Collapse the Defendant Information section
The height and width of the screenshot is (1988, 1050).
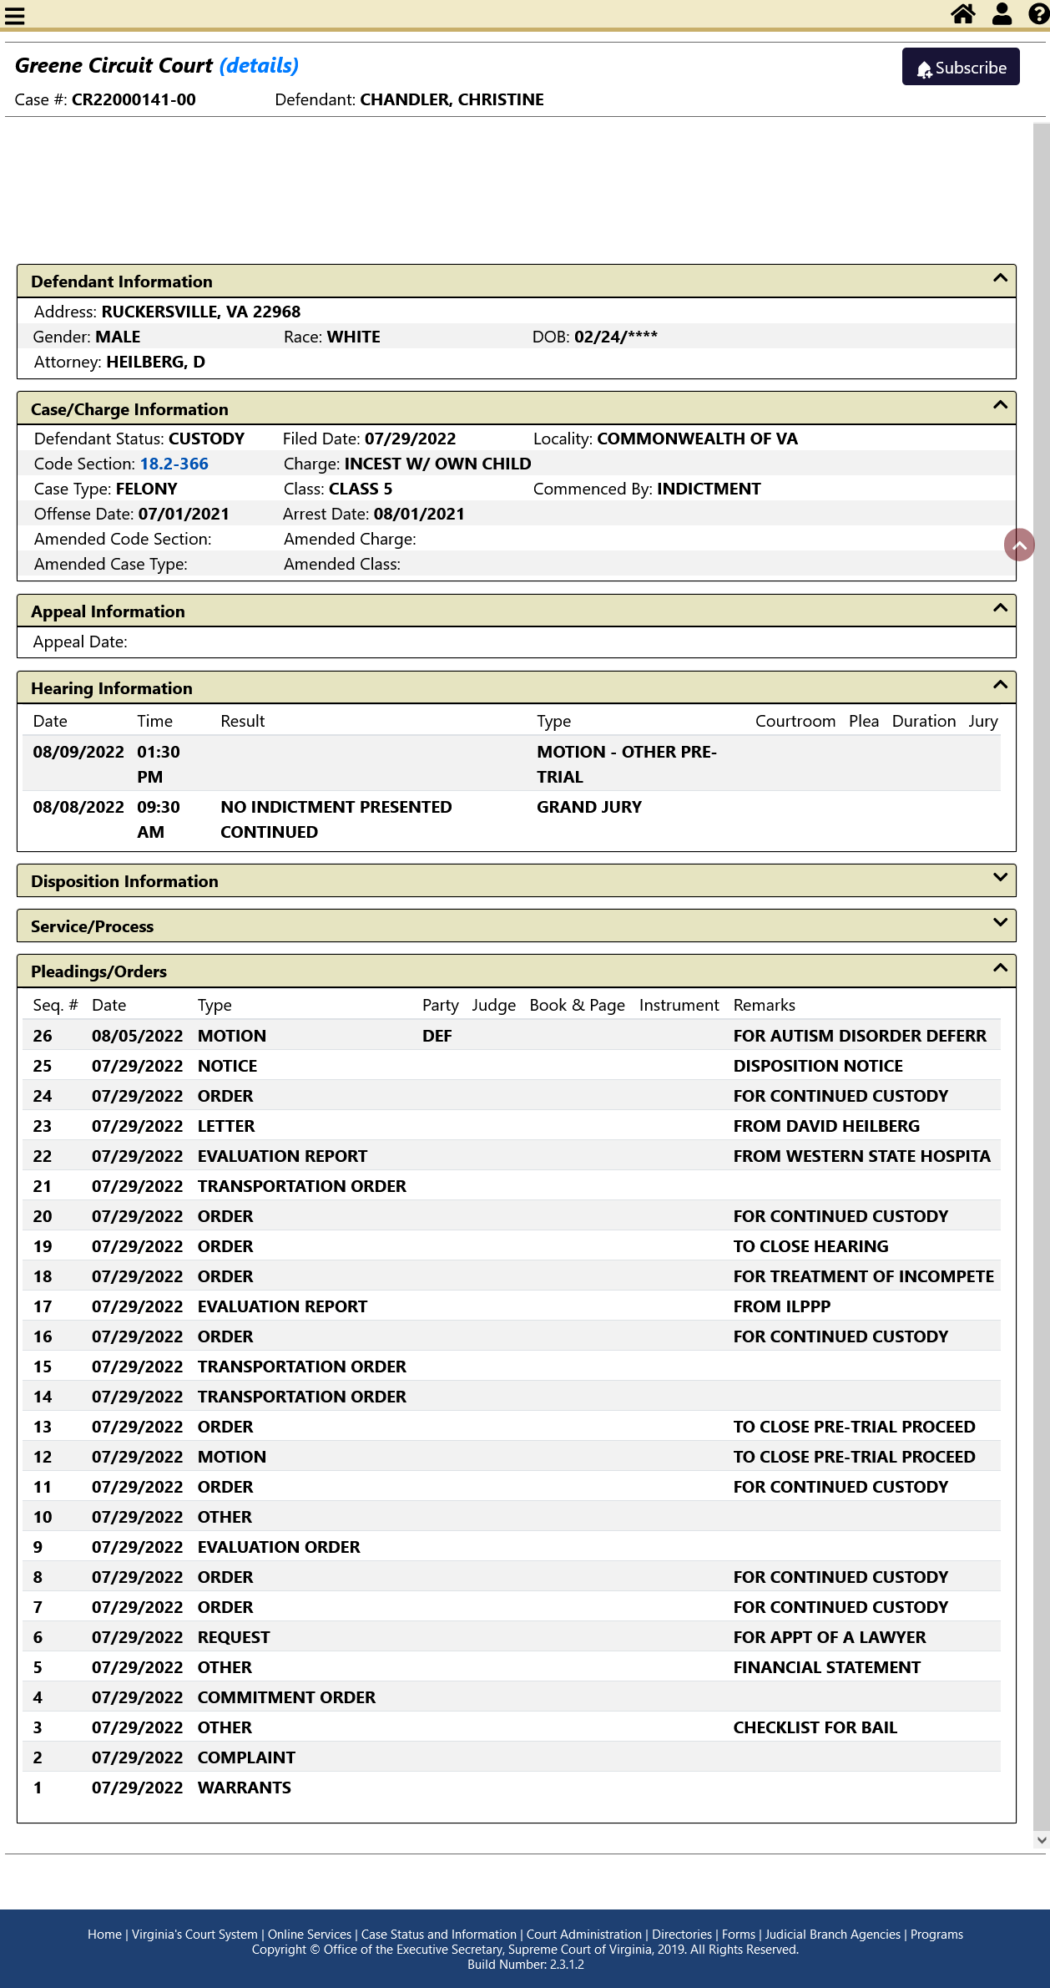click(x=1000, y=278)
